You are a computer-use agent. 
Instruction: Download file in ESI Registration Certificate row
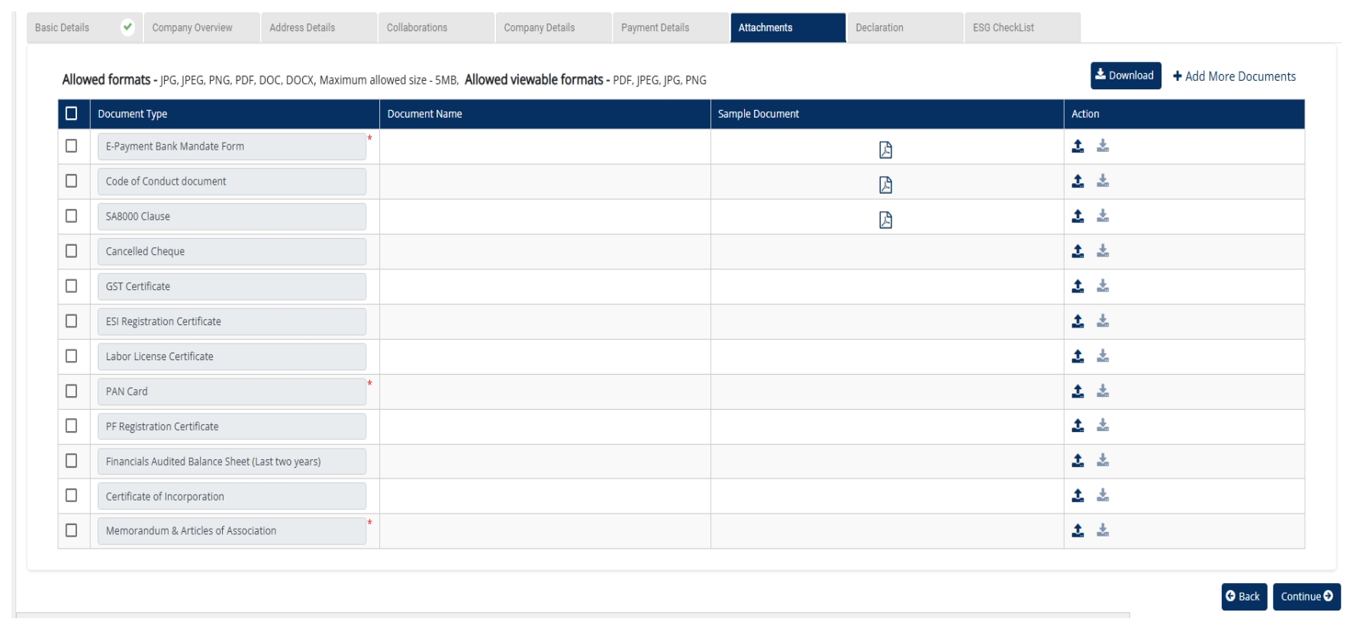click(x=1103, y=321)
